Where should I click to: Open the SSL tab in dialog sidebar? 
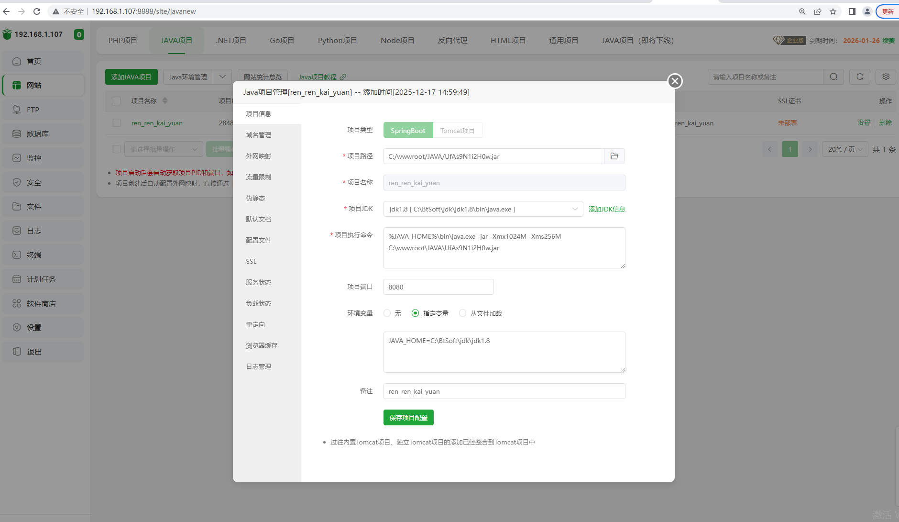251,261
